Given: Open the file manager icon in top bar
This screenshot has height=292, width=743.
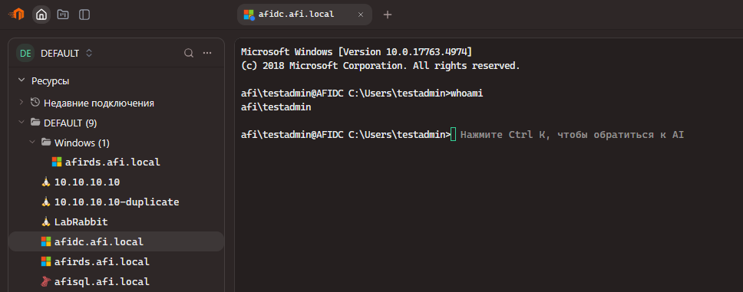Looking at the screenshot, I should click(62, 15).
